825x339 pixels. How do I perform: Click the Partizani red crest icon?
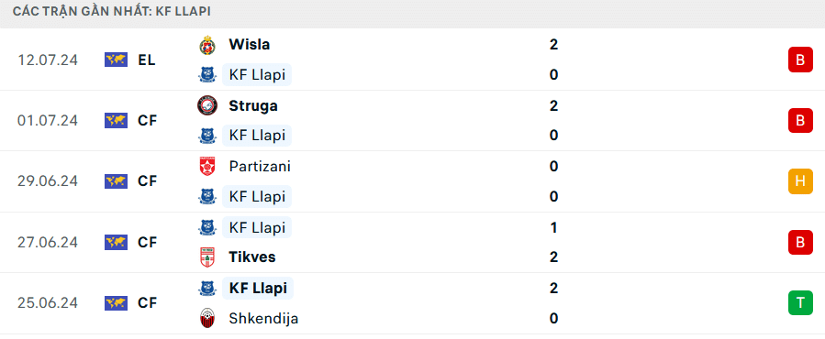207,167
